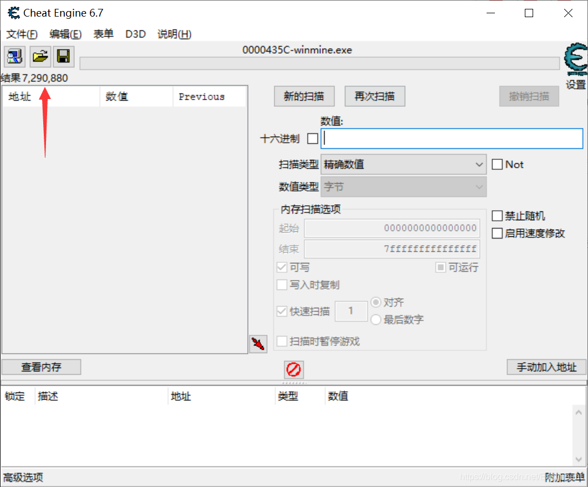This screenshot has width=588, height=487.
Task: Minimize the Cheat Engine window
Action: (491, 13)
